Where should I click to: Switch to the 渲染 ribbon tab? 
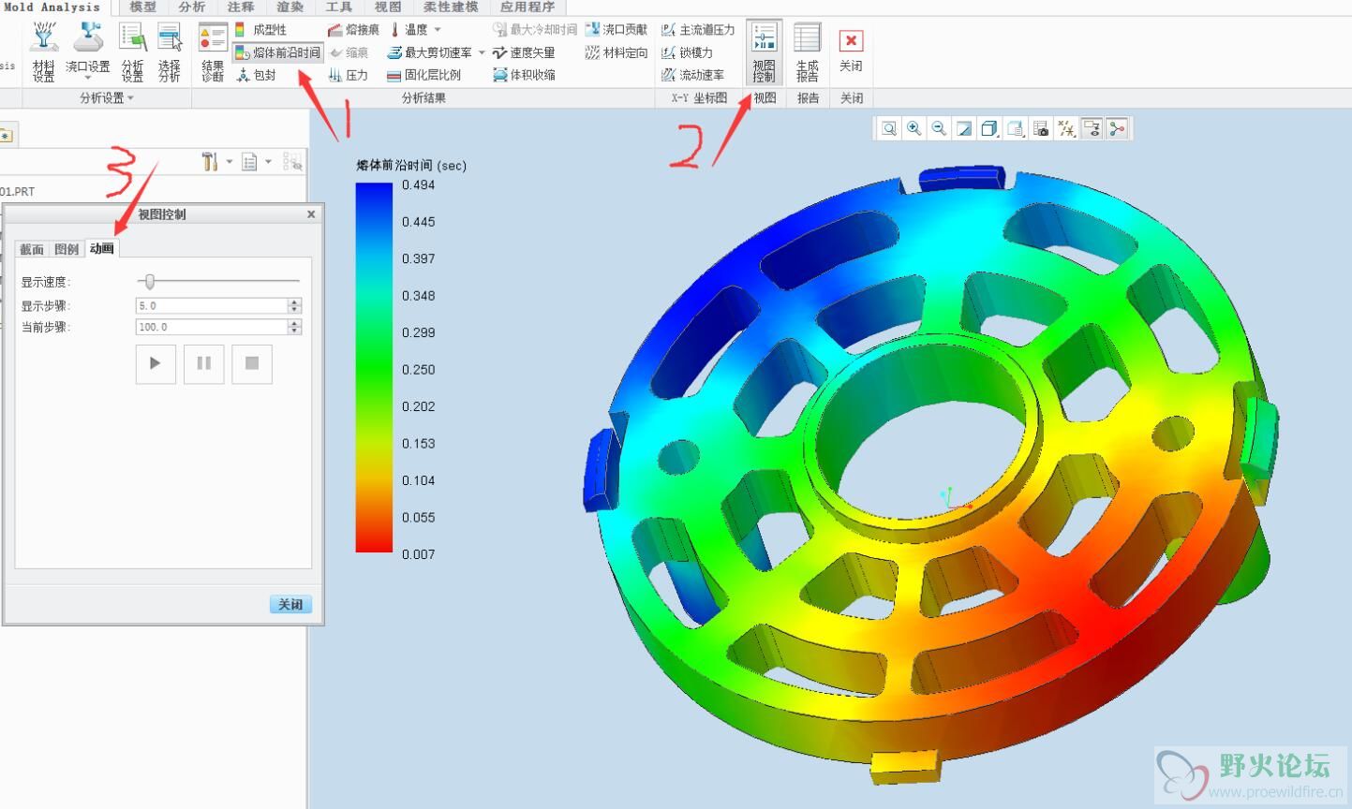tap(290, 7)
